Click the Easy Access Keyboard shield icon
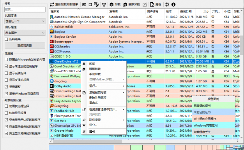 tap(52, 101)
